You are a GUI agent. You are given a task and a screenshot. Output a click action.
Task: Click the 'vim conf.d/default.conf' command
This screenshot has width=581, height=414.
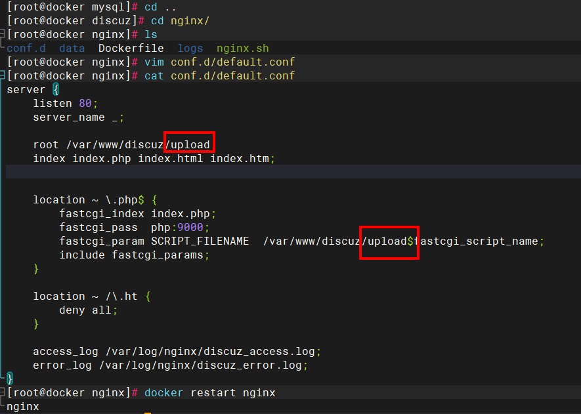[220, 62]
